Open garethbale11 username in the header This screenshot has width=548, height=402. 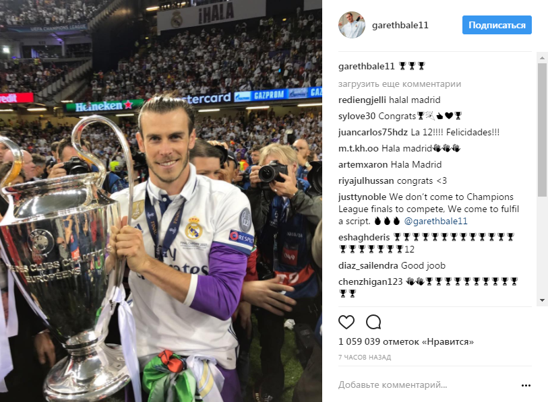(x=400, y=25)
